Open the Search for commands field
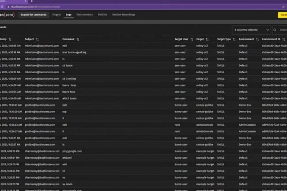The height and width of the screenshot is (191, 287). click(34, 15)
